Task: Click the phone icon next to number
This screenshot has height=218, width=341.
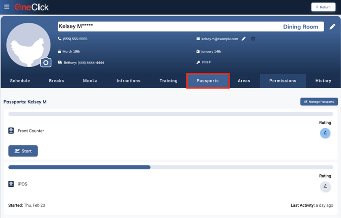Action: tap(60, 39)
